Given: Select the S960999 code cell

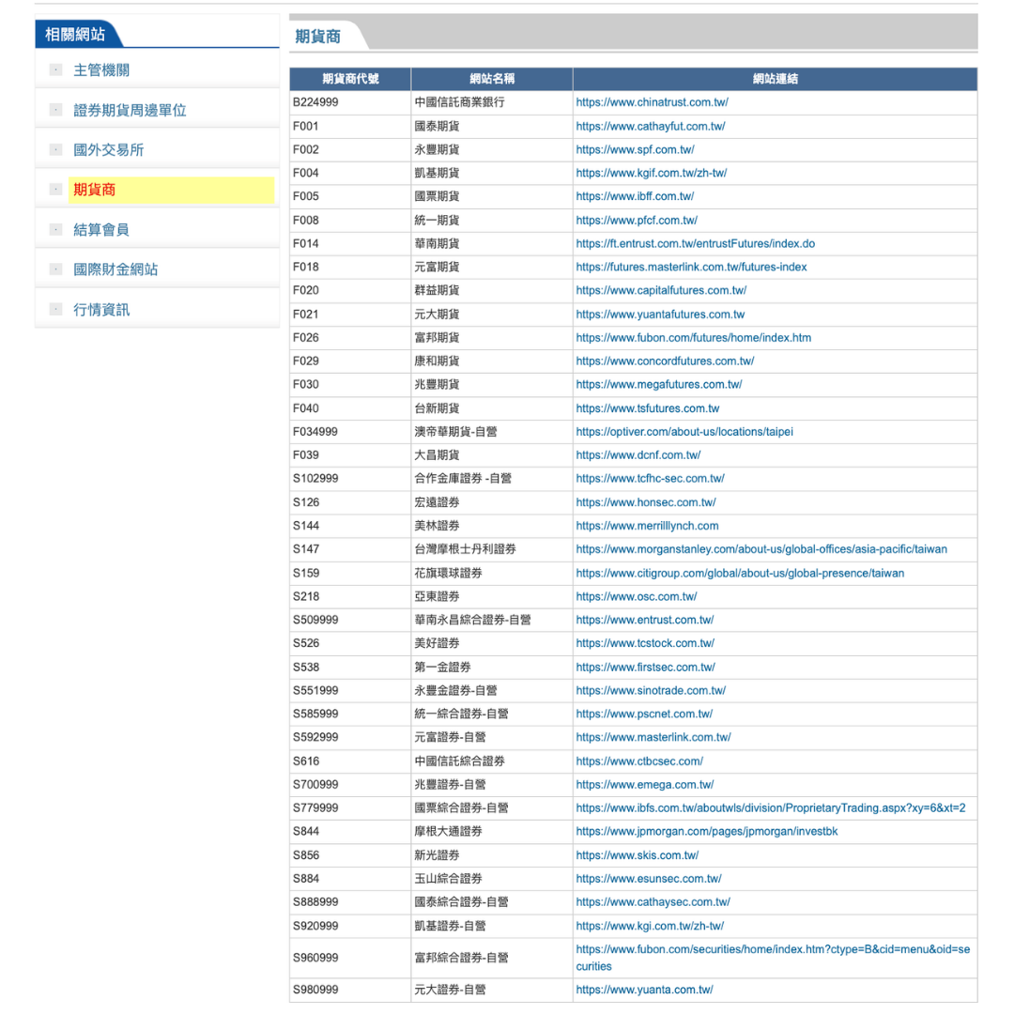Looking at the screenshot, I should pos(350,958).
